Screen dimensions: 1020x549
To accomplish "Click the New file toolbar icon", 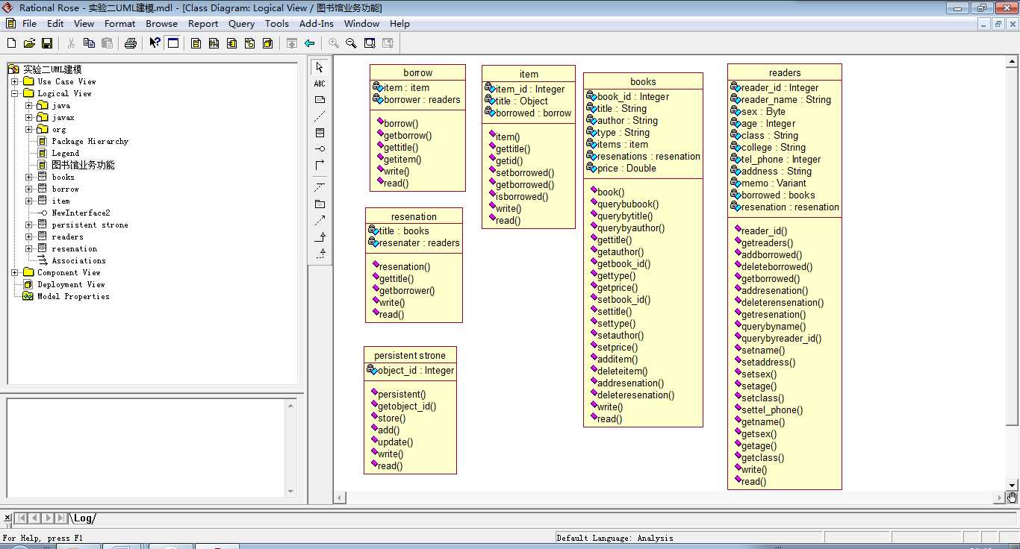I will point(11,43).
